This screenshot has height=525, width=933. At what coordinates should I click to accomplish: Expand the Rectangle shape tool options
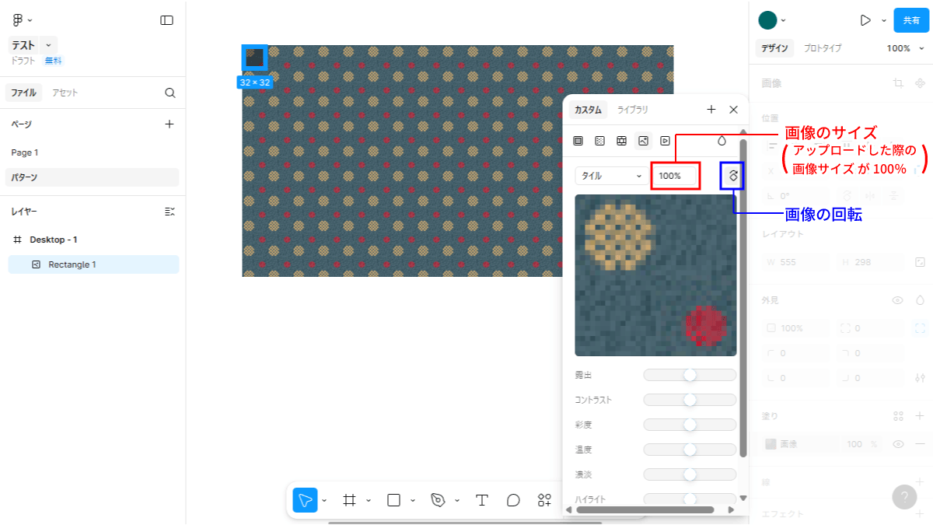click(x=413, y=500)
